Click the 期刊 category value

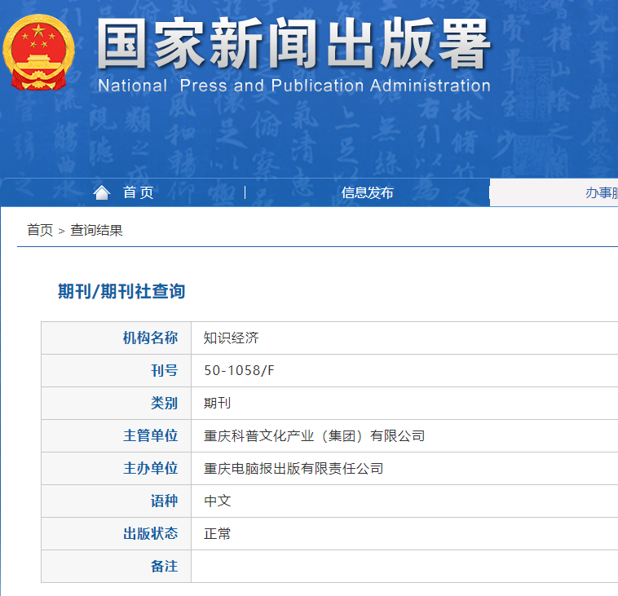coord(218,403)
